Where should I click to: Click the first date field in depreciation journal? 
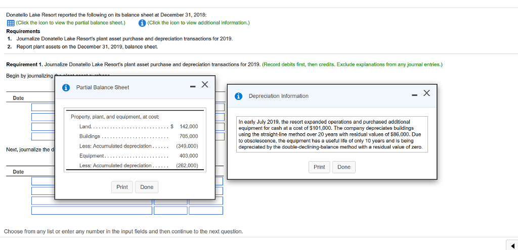[43, 181]
